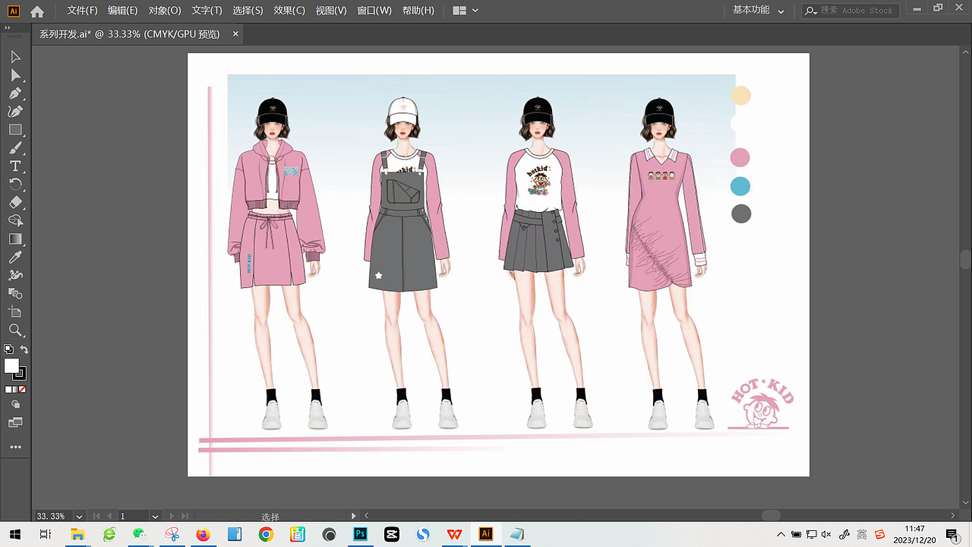Swap fill and stroke colors
This screenshot has width=972, height=547.
(24, 349)
